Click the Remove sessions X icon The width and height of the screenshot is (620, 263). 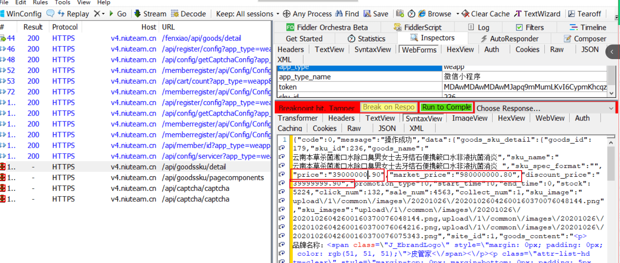97,14
